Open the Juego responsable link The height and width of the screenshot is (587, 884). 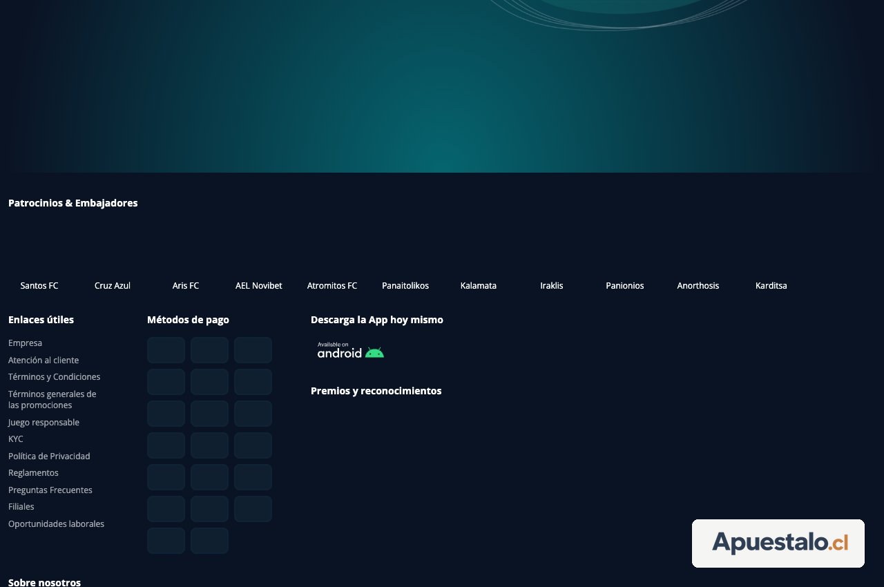(44, 423)
